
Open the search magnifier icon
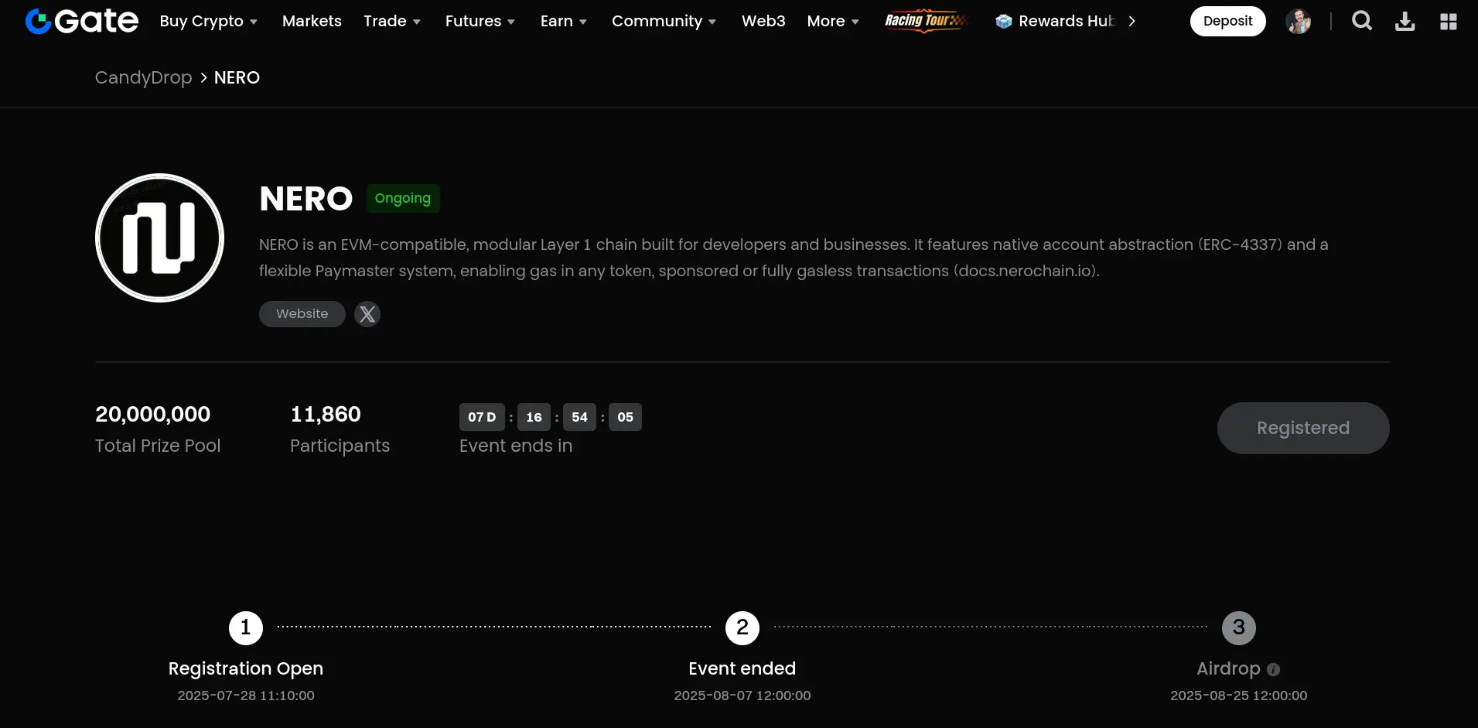1362,21
